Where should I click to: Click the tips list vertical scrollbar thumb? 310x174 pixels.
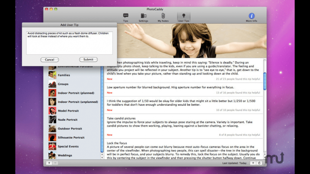pyautogui.click(x=265, y=81)
